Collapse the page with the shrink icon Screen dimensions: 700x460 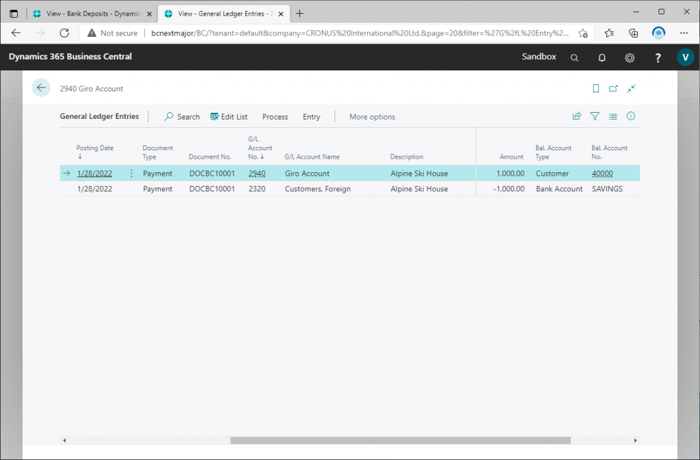(x=631, y=88)
